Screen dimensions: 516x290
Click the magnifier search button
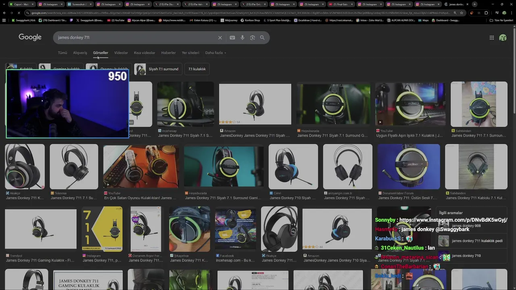coord(262,37)
